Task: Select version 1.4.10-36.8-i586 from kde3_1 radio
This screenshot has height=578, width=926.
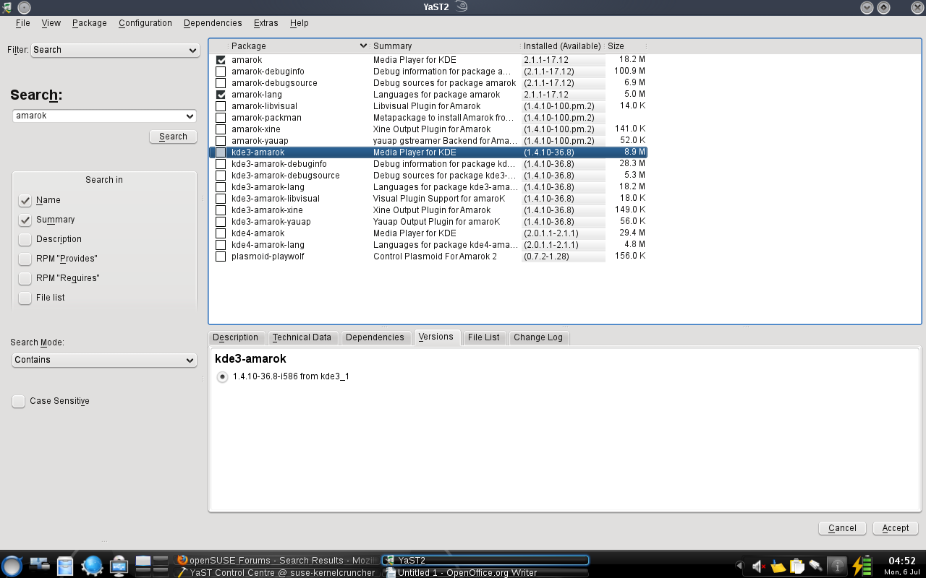Action: click(222, 376)
